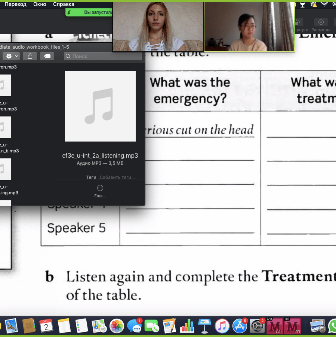Open the App Store in the Dock
The height and width of the screenshot is (337, 336).
(240, 326)
